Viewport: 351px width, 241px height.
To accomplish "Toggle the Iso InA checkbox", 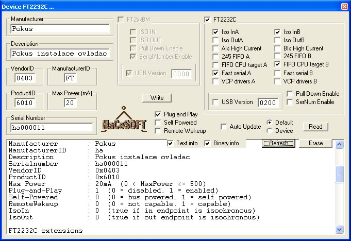I will tap(216, 32).
